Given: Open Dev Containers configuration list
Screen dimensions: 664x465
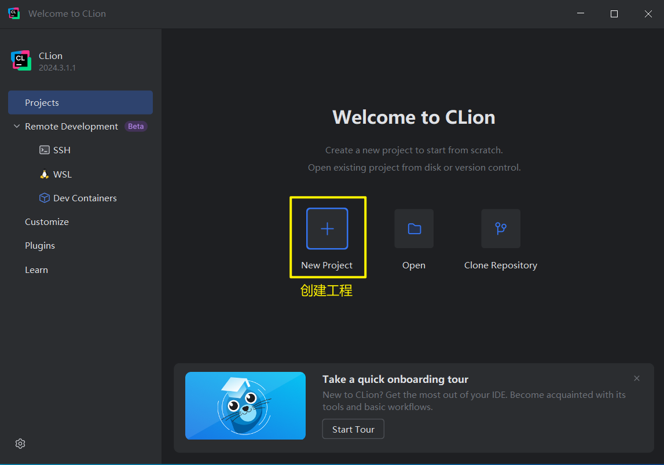Looking at the screenshot, I should 84,198.
